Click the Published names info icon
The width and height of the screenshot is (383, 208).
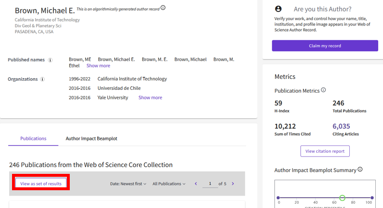50,60
